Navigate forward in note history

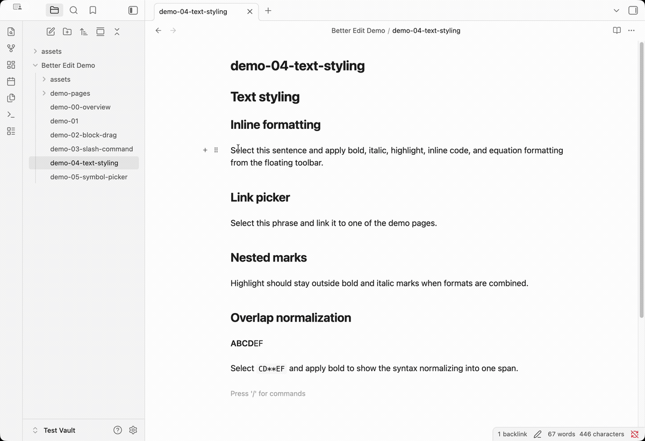point(173,31)
